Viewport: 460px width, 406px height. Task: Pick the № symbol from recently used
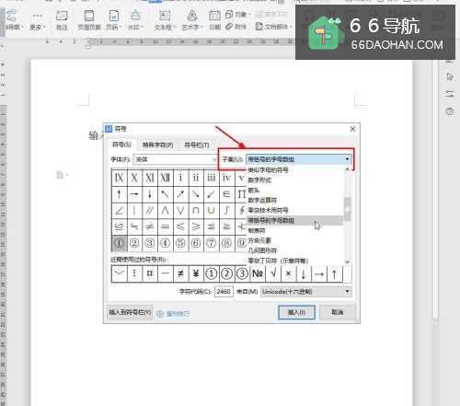[258, 273]
